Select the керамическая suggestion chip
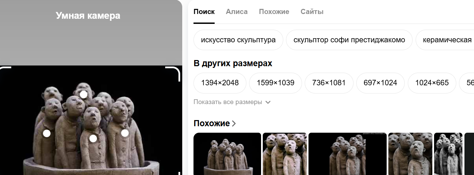The height and width of the screenshot is (175, 474). [445, 40]
